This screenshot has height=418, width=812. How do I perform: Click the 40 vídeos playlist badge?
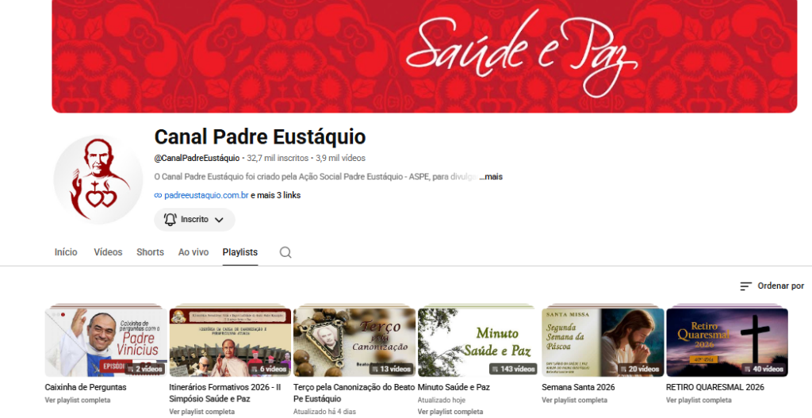(764, 369)
